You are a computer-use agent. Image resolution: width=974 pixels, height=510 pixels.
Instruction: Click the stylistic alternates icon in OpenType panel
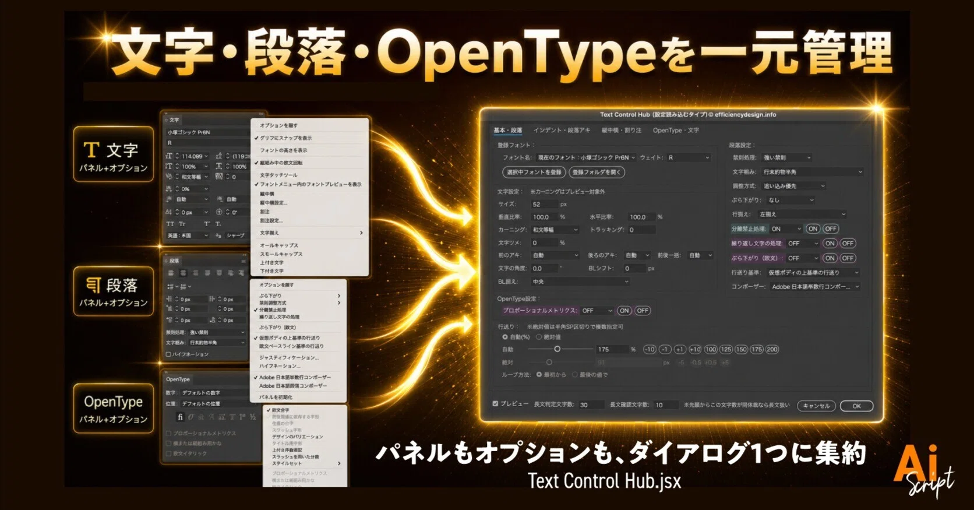click(x=222, y=417)
